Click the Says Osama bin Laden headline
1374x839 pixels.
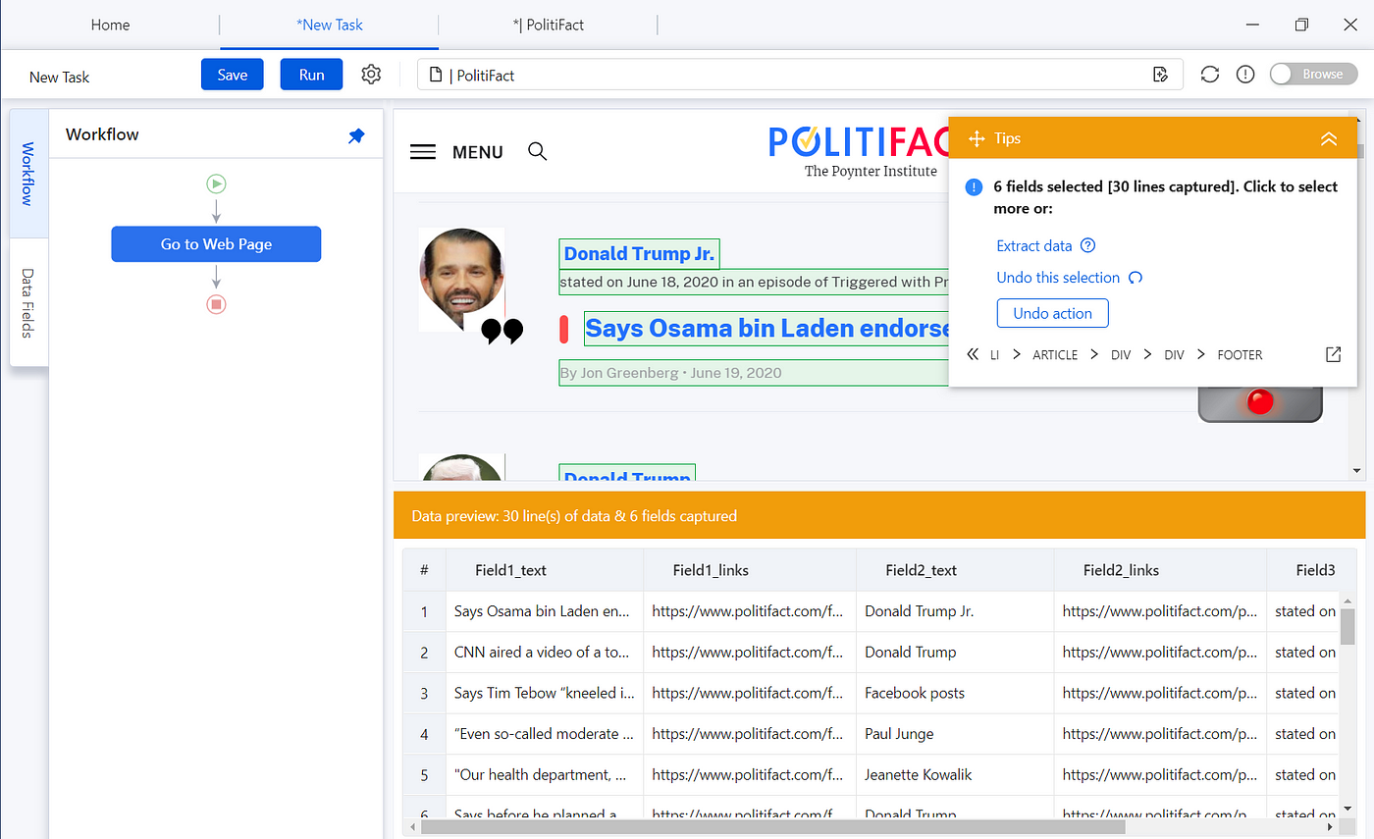pos(766,329)
